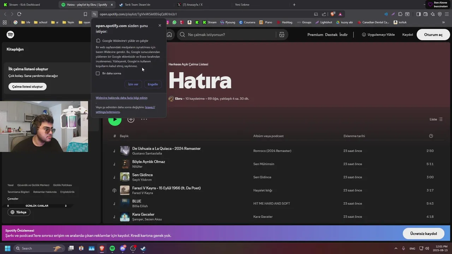Click the Brave rewards triangle icon
452x254 pixels.
pos(340,14)
